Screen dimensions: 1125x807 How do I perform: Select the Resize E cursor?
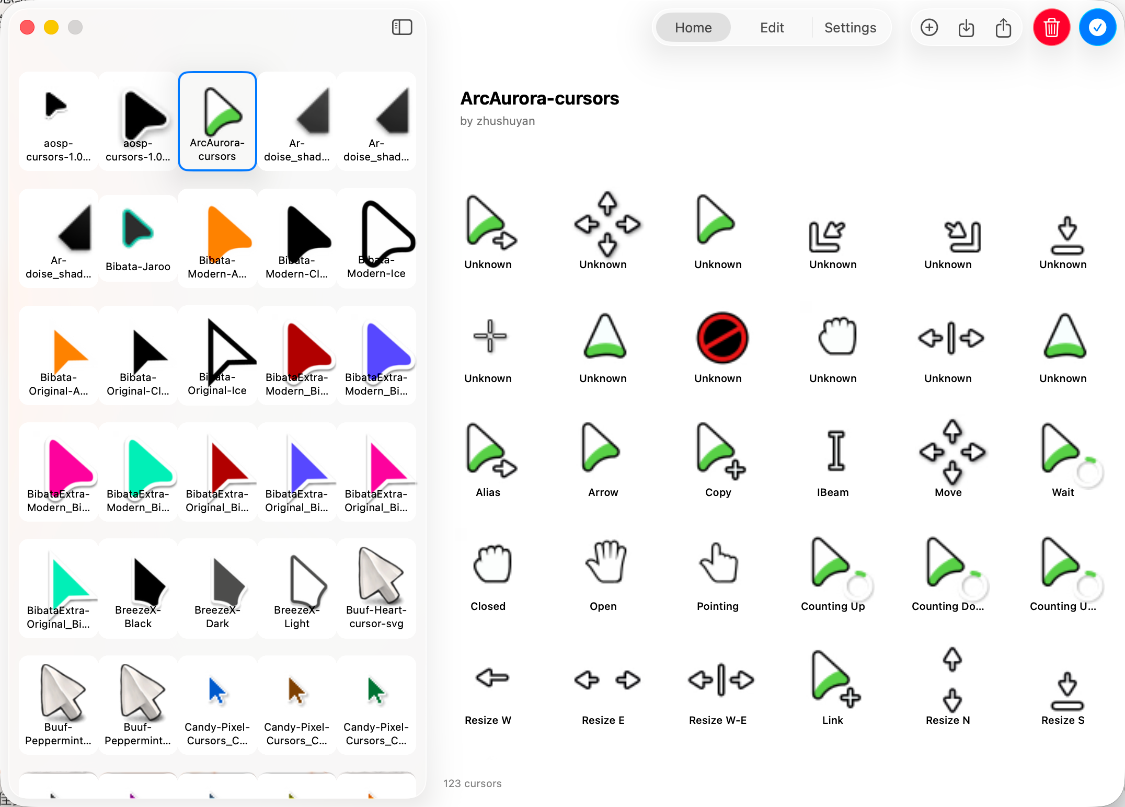pyautogui.click(x=606, y=679)
